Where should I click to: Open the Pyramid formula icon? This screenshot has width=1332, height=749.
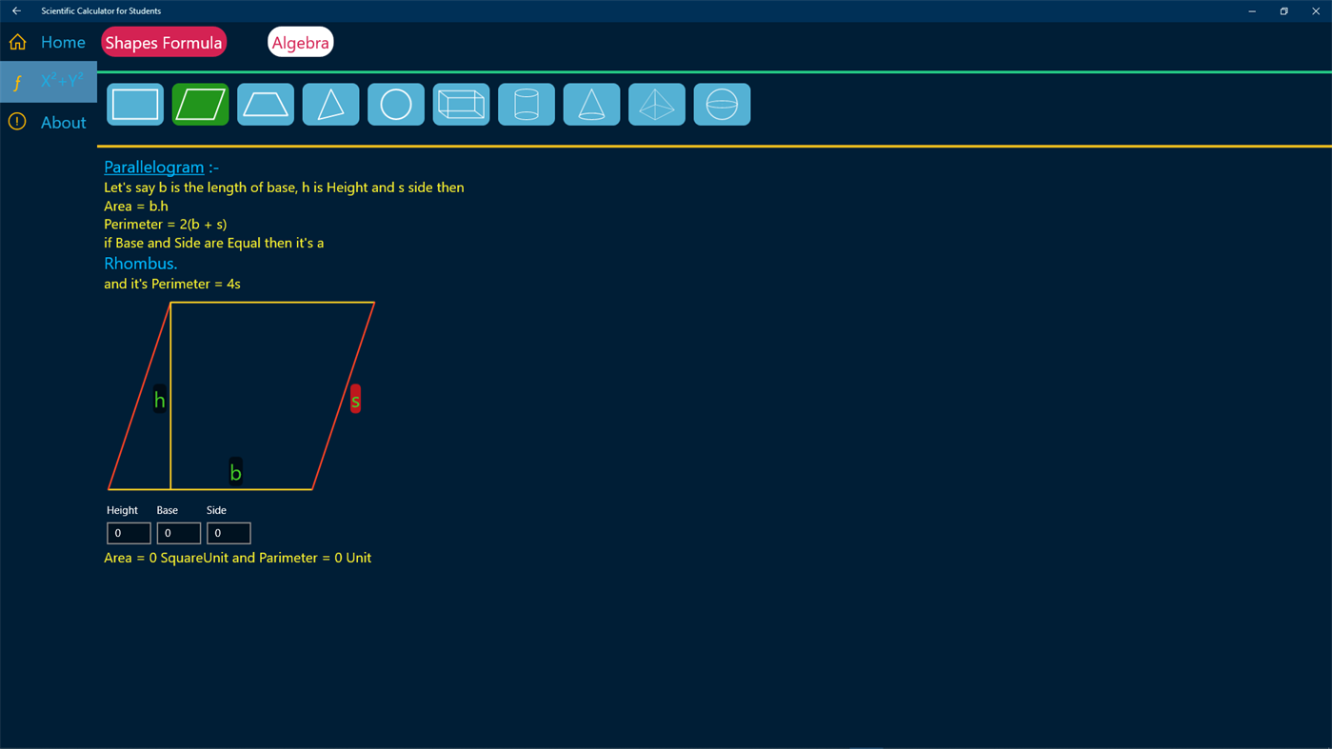tap(656, 103)
